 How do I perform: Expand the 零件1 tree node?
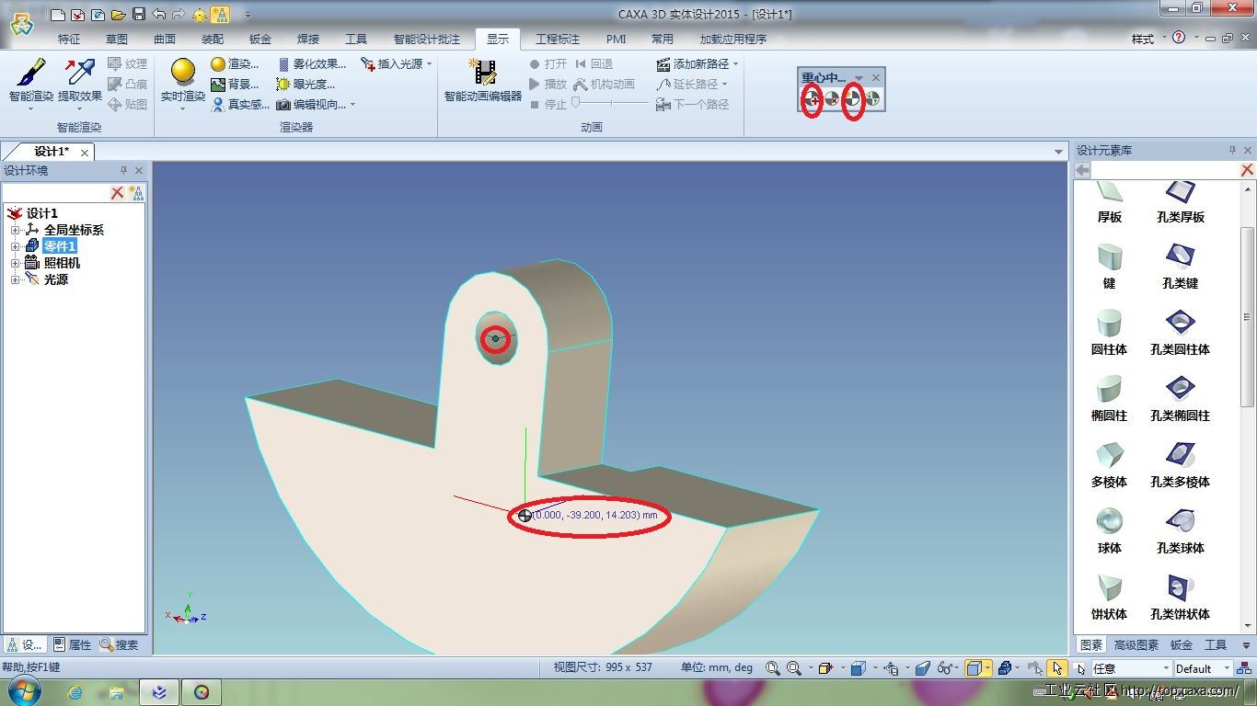click(15, 246)
